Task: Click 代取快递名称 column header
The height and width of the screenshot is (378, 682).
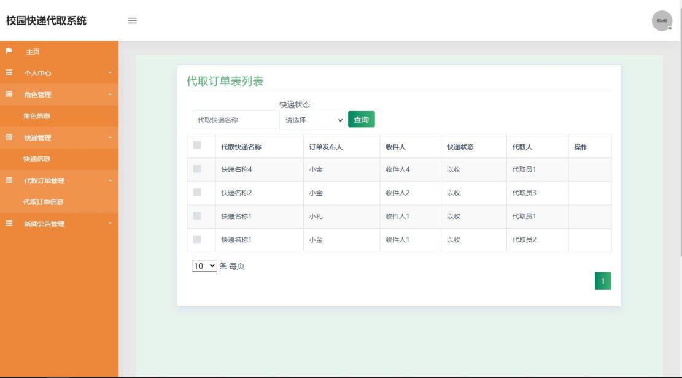Action: pyautogui.click(x=241, y=147)
